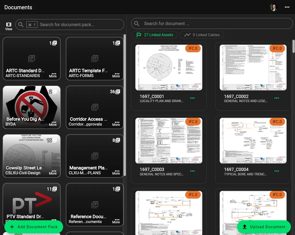Toggle the 27 Linked Assets filter

(x=154, y=35)
